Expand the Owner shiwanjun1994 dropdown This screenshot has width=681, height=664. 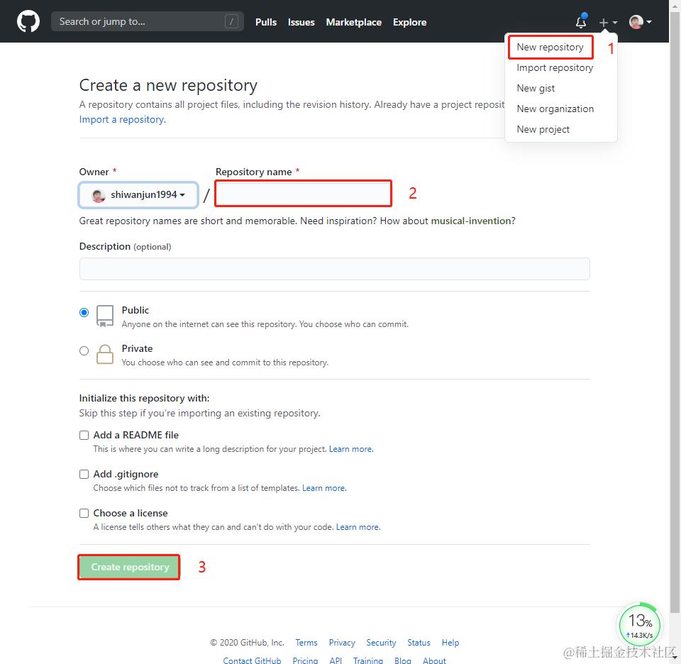point(138,195)
